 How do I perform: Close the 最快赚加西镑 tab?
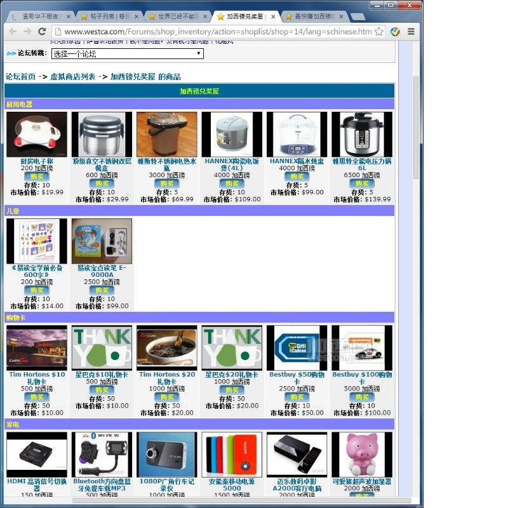pyautogui.click(x=341, y=17)
